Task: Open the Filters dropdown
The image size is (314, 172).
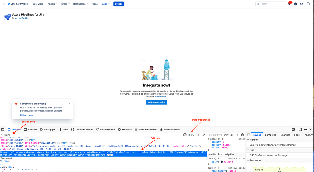Action: pyautogui.click(x=65, y=4)
